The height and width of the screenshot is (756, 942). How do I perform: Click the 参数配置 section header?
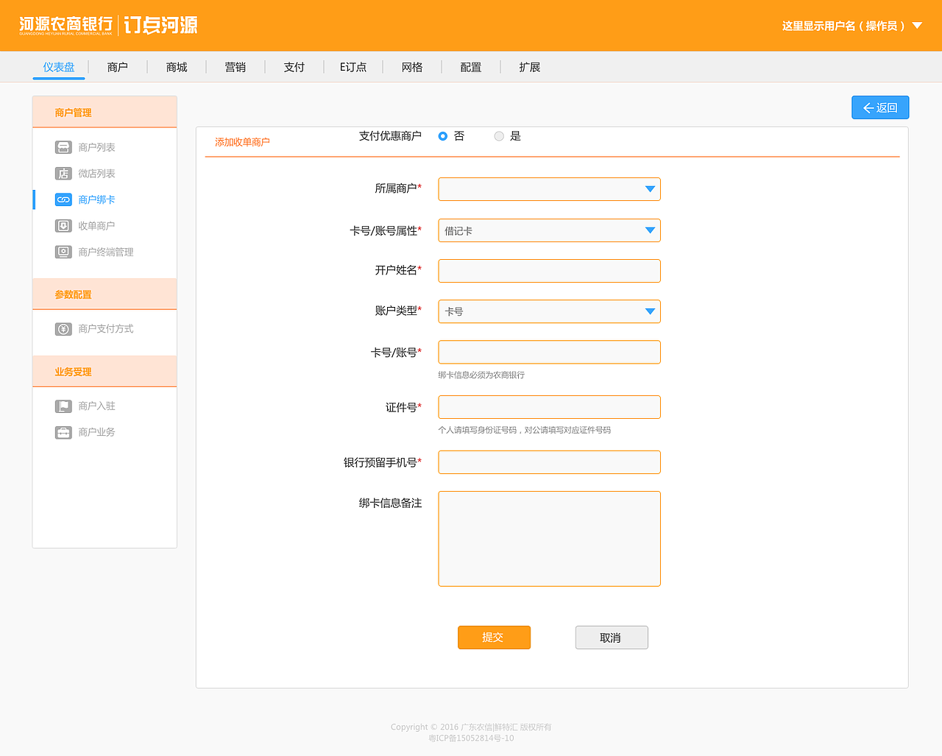point(105,294)
